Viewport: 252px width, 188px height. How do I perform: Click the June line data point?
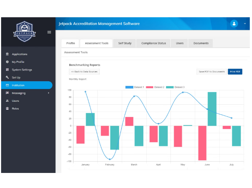(x=207, y=109)
